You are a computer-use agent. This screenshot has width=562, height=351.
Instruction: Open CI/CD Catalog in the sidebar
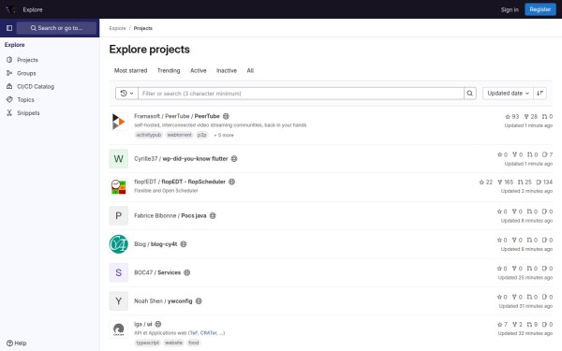pos(36,86)
